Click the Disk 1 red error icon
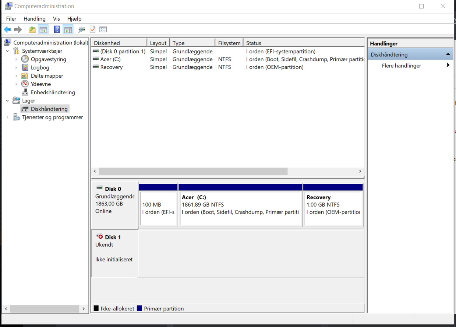Screen dimensions: 456x327 pos(99,236)
